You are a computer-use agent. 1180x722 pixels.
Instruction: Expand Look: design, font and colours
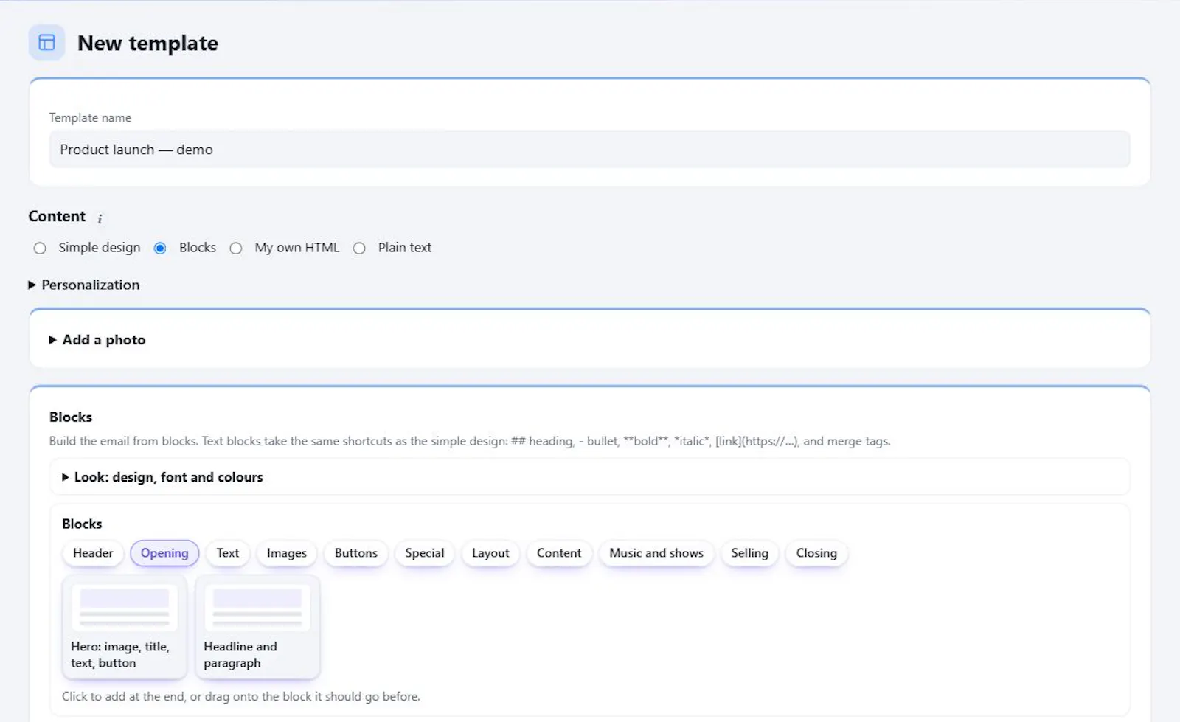tap(162, 477)
